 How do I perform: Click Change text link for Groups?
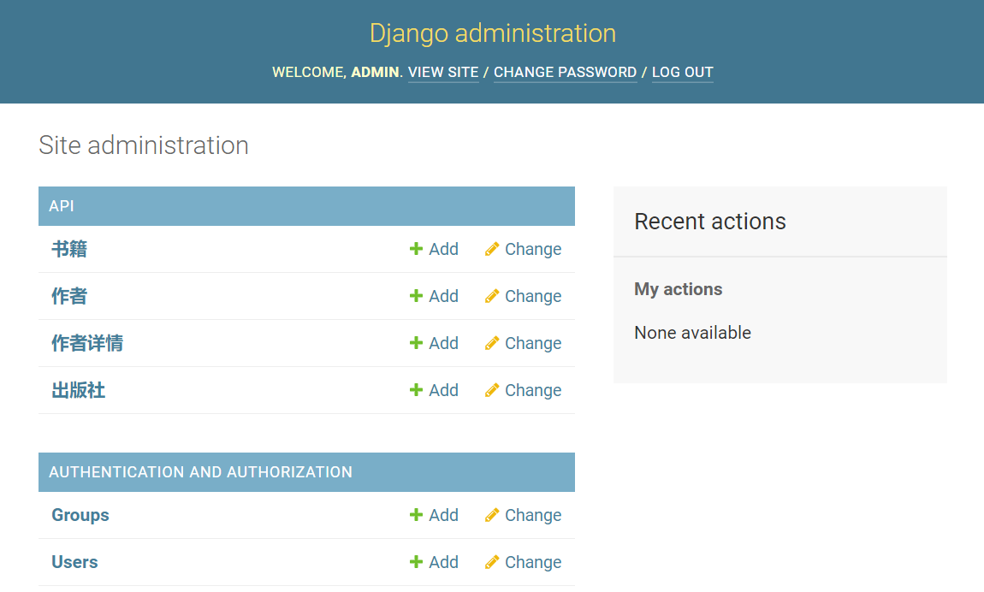(x=533, y=515)
